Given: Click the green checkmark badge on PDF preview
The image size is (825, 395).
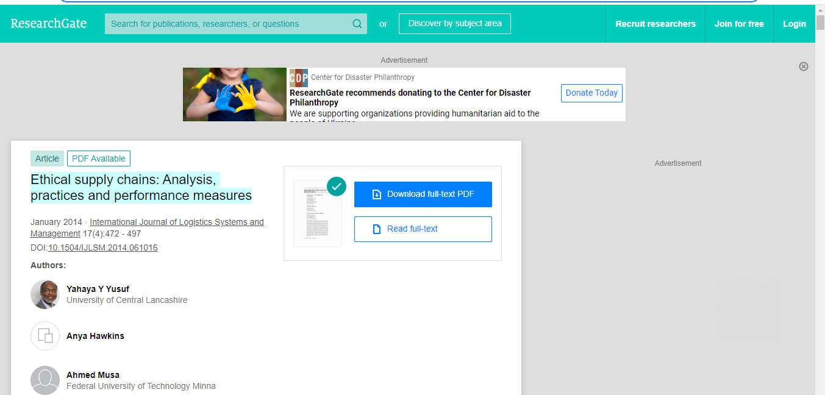Looking at the screenshot, I should (337, 186).
